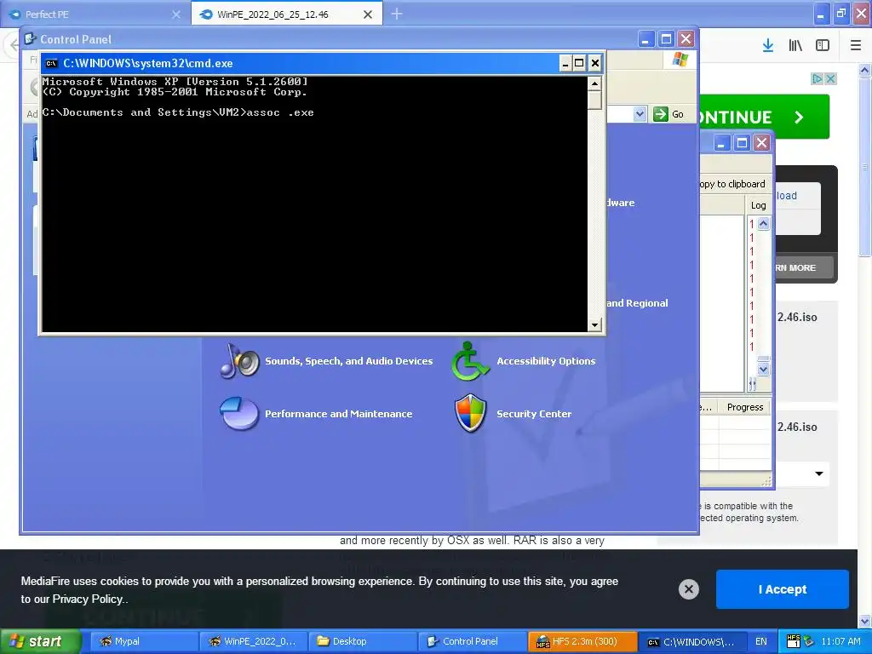
Task: Click green CONTINUE button
Action: [x=765, y=117]
